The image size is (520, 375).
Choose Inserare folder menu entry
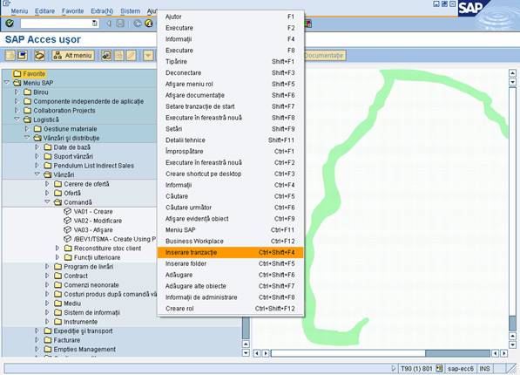(x=230, y=263)
